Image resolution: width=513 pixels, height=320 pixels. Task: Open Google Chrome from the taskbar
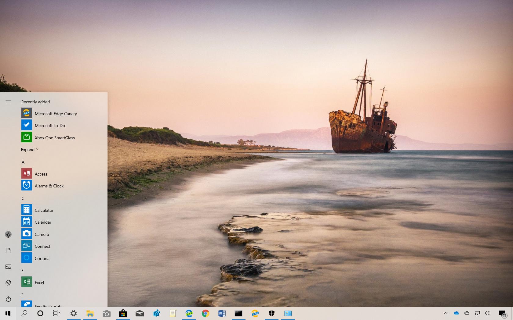click(x=206, y=313)
